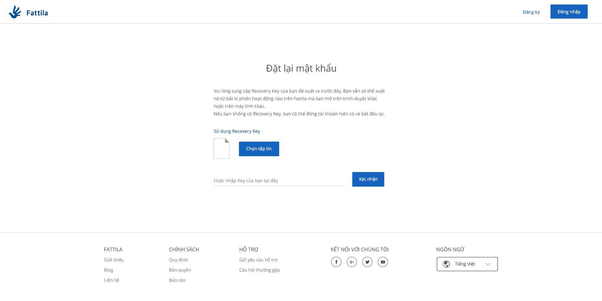Click the blank file document icon

[x=222, y=148]
